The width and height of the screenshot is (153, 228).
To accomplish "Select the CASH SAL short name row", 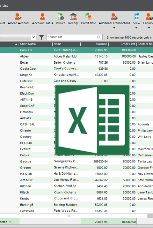I will 27,124.
